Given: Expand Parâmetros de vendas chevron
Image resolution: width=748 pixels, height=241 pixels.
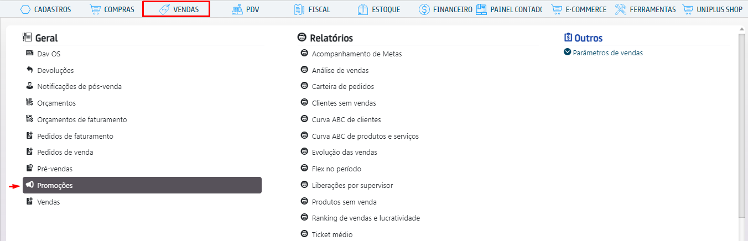Looking at the screenshot, I should point(567,53).
